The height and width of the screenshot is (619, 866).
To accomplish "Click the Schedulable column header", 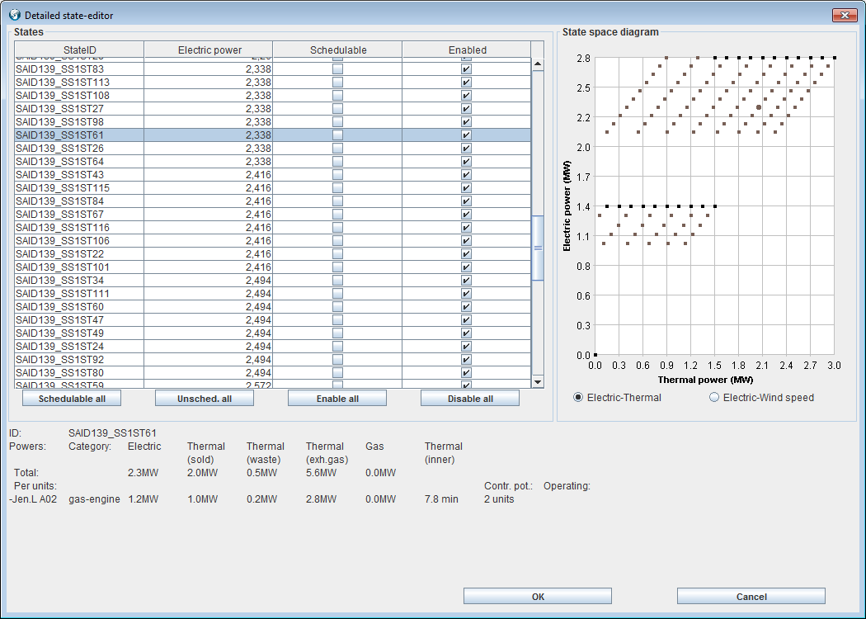I will (x=337, y=50).
